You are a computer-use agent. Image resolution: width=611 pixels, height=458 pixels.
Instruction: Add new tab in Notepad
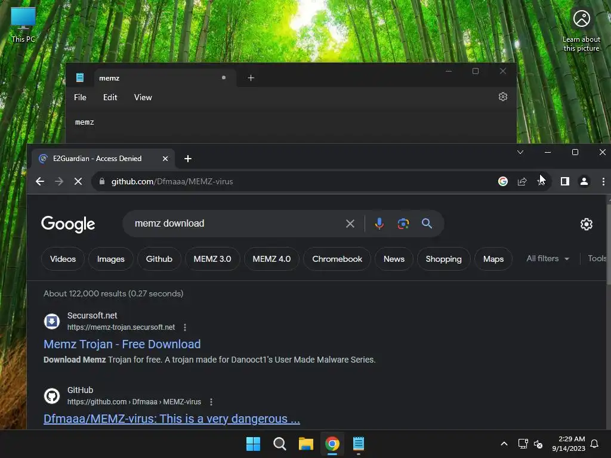coord(251,78)
